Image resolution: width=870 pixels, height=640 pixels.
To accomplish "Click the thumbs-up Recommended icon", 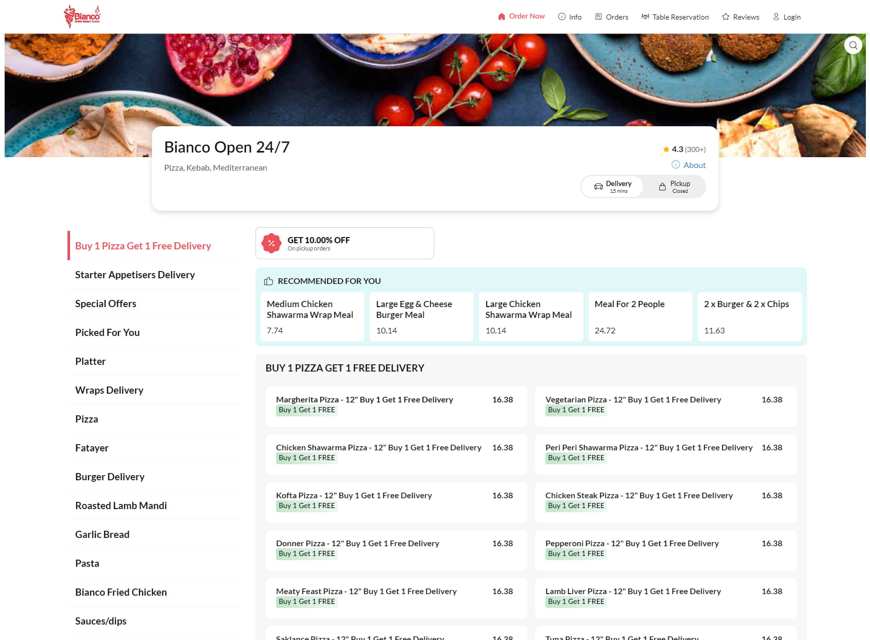I will (268, 281).
